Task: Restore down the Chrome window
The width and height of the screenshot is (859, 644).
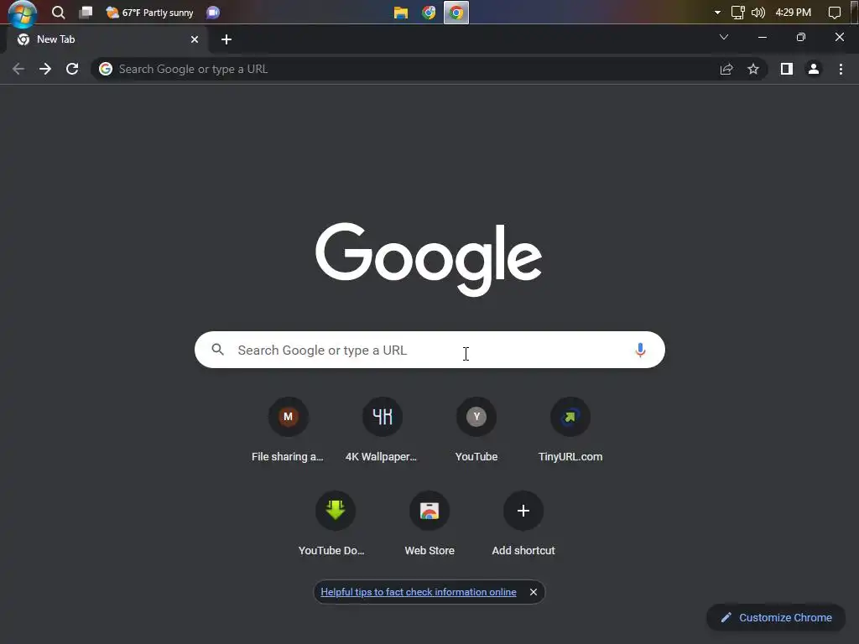Action: [801, 37]
